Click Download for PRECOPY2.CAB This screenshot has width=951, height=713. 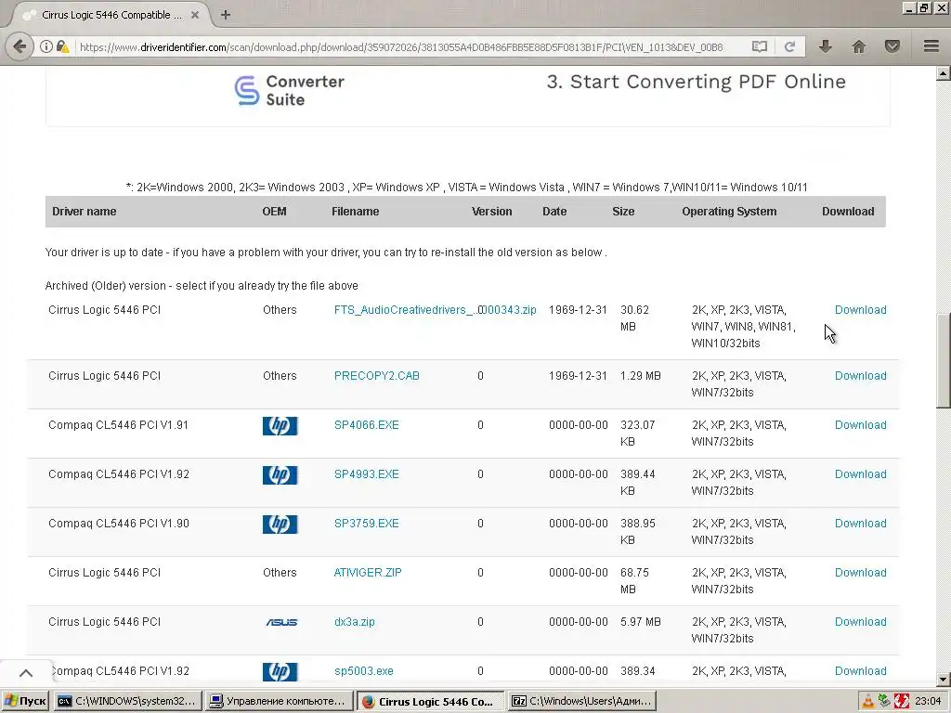[860, 376]
